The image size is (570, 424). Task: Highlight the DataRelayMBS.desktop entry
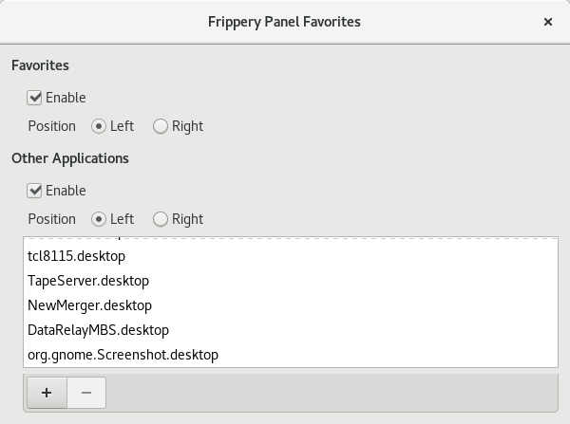coord(98,330)
